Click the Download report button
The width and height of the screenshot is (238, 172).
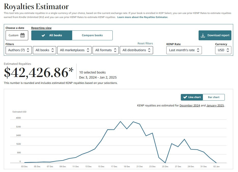pyautogui.click(x=215, y=35)
